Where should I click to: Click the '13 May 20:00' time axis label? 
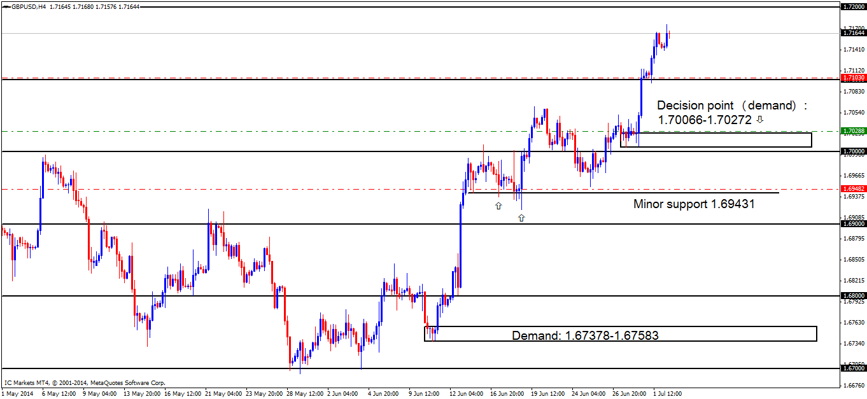[142, 393]
